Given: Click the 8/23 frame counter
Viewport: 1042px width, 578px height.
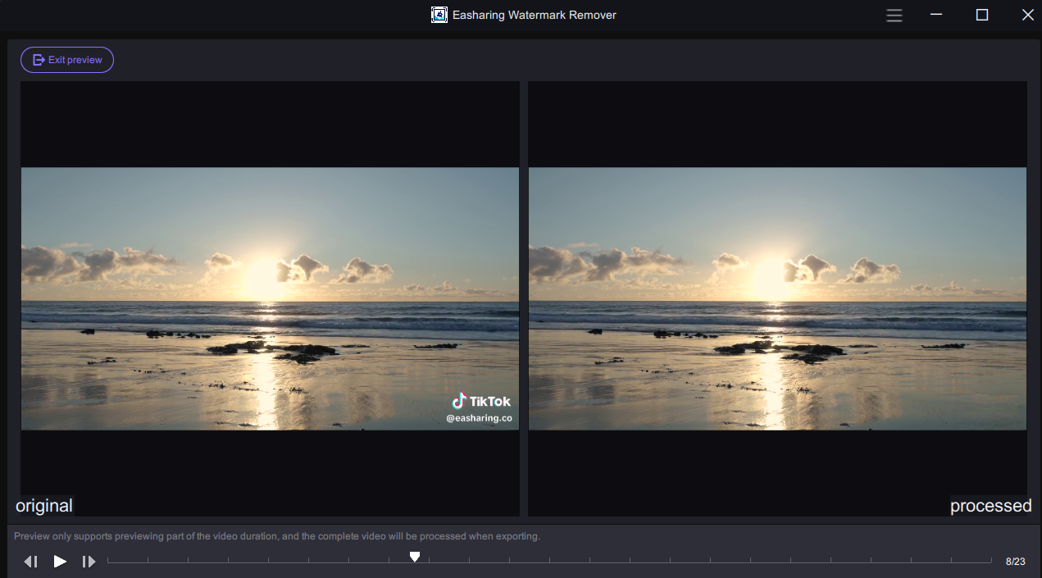Looking at the screenshot, I should pos(1015,562).
